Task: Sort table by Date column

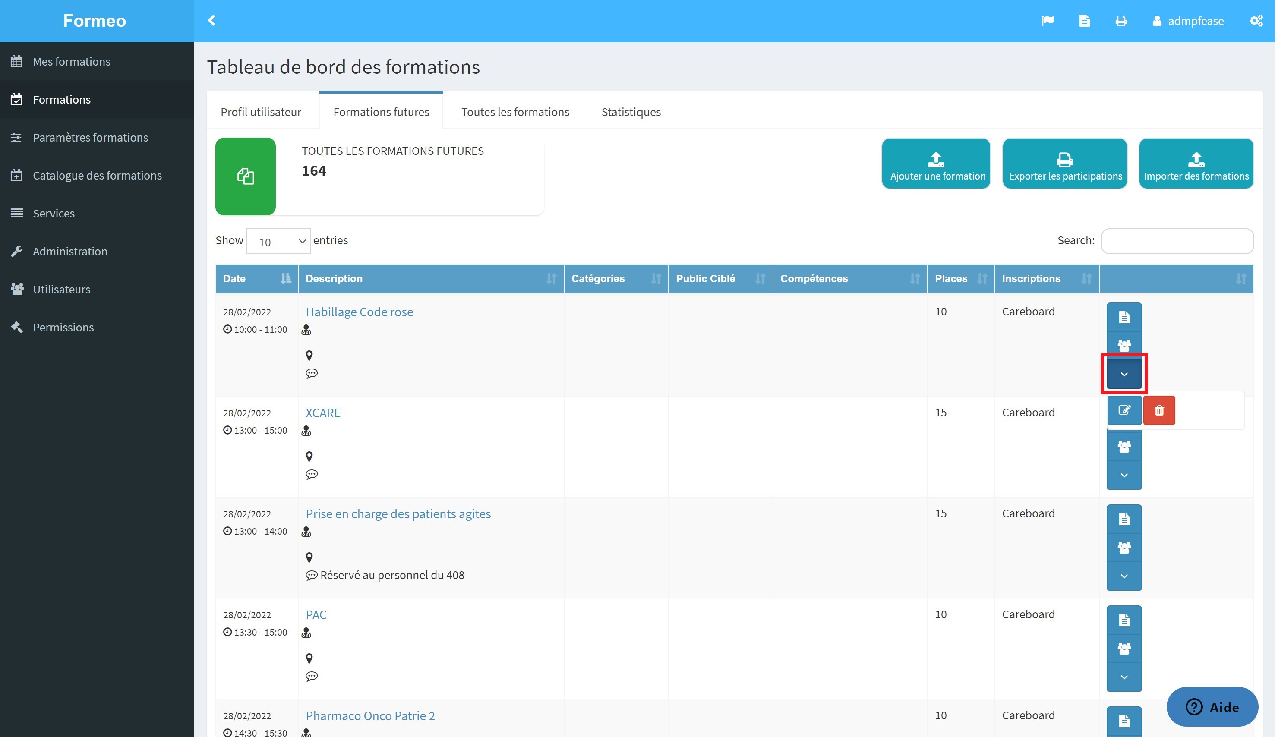Action: [256, 278]
